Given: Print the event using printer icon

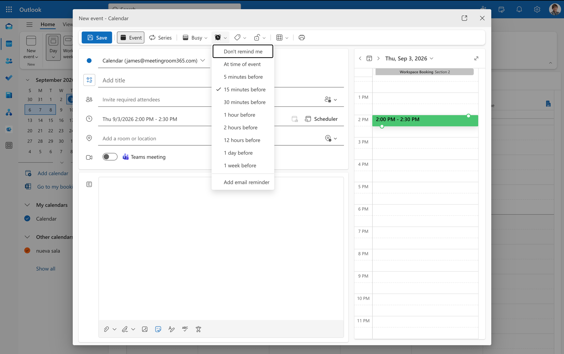Looking at the screenshot, I should (301, 37).
